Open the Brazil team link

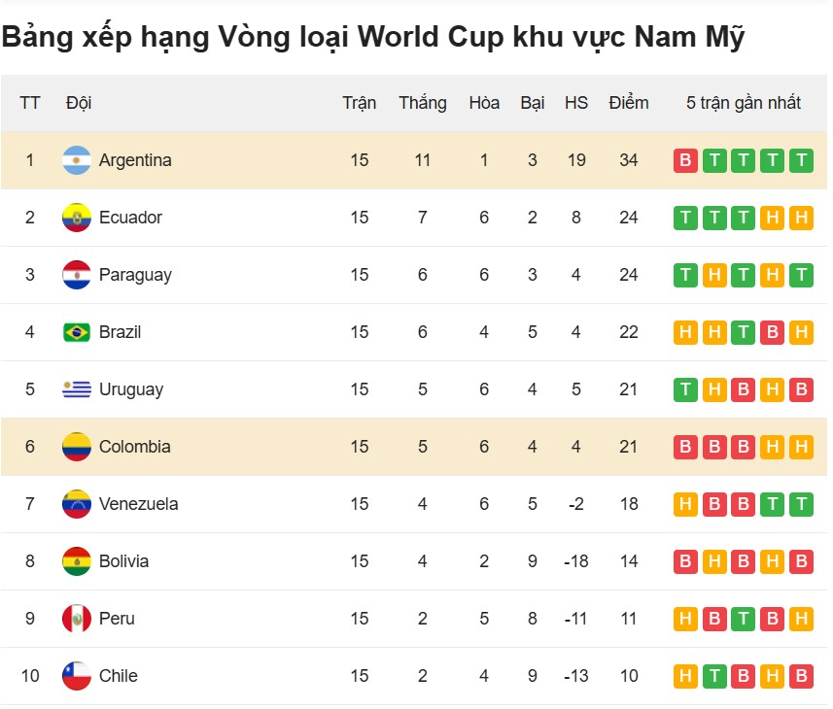pyautogui.click(x=121, y=332)
